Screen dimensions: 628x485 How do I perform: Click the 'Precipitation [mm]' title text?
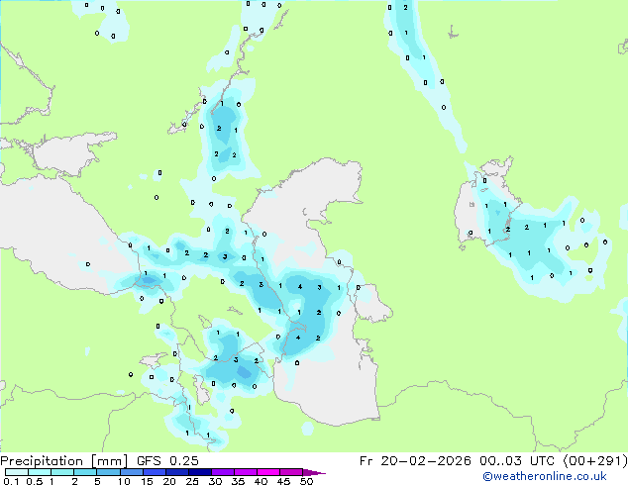(x=63, y=461)
